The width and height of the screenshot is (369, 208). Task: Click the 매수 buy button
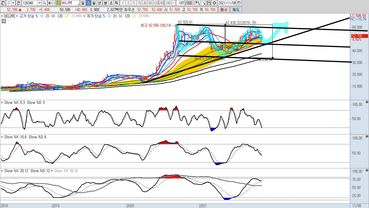point(224,10)
